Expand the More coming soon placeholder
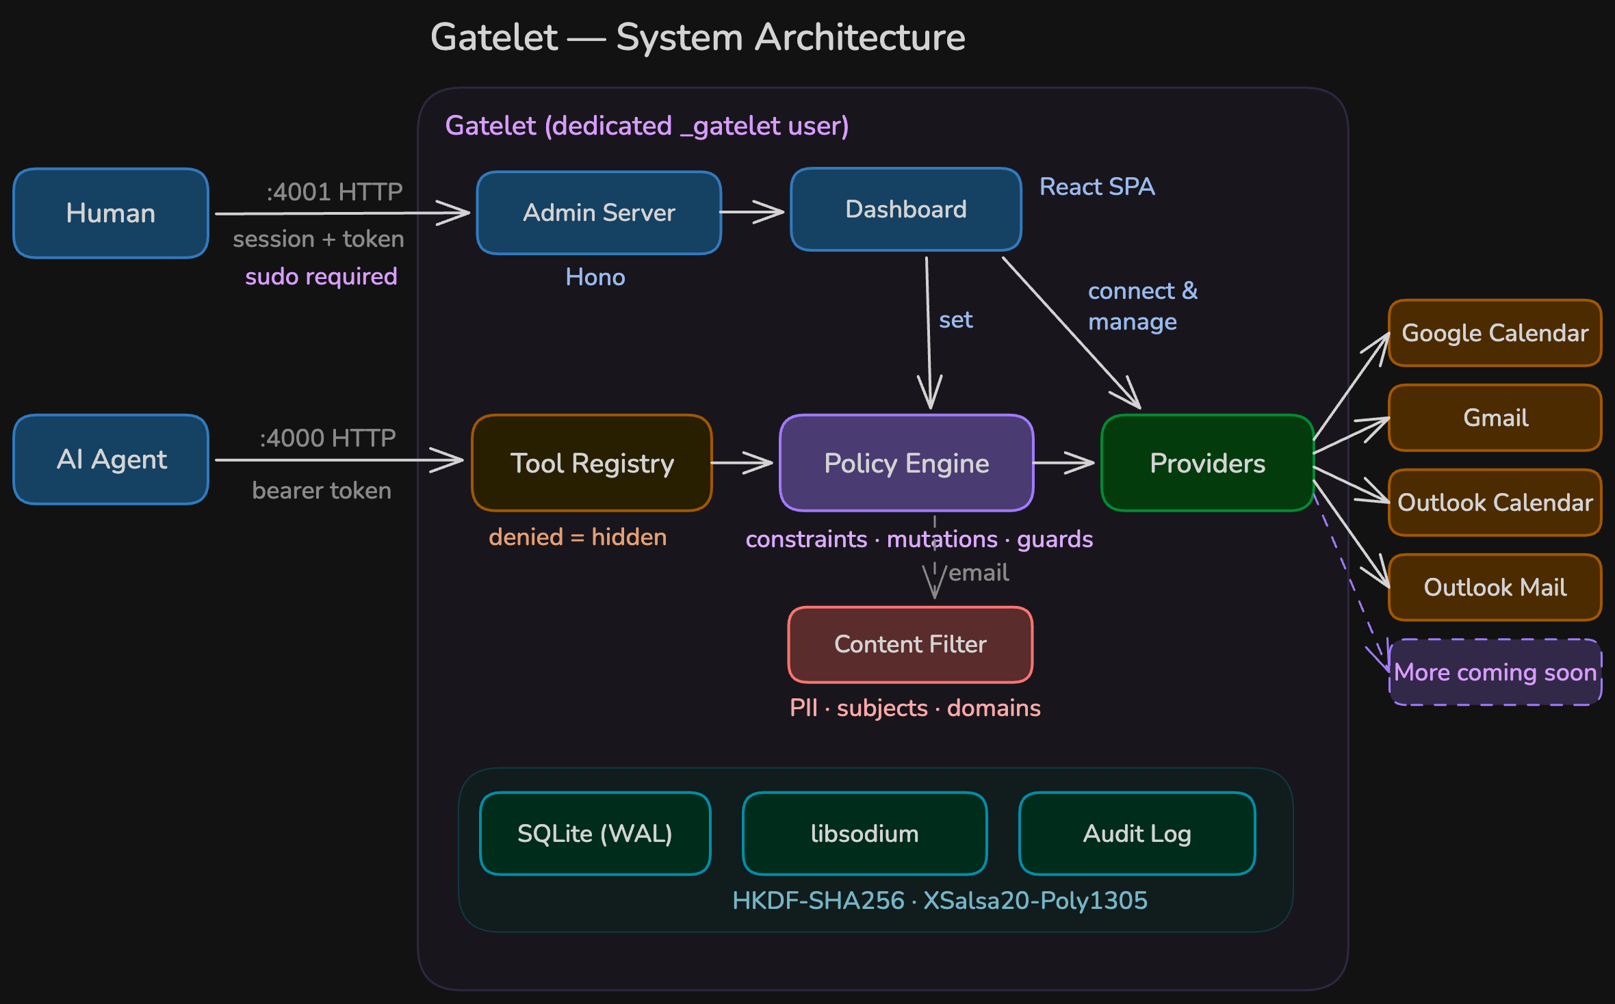Image resolution: width=1615 pixels, height=1004 pixels. [1495, 672]
